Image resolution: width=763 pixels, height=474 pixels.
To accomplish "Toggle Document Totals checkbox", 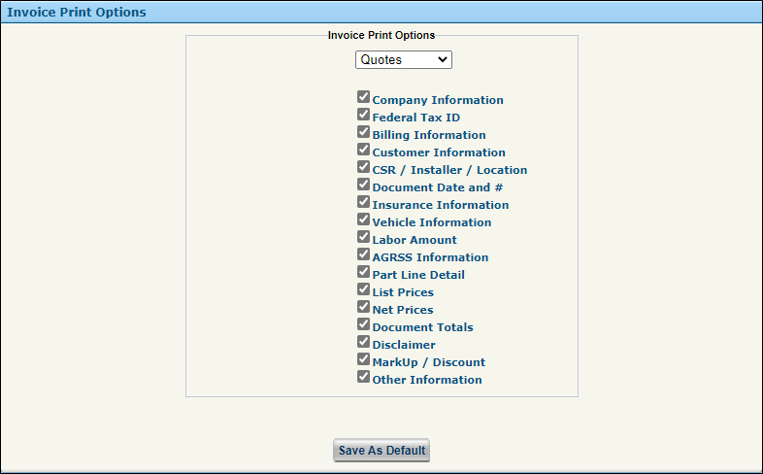I will (x=363, y=324).
